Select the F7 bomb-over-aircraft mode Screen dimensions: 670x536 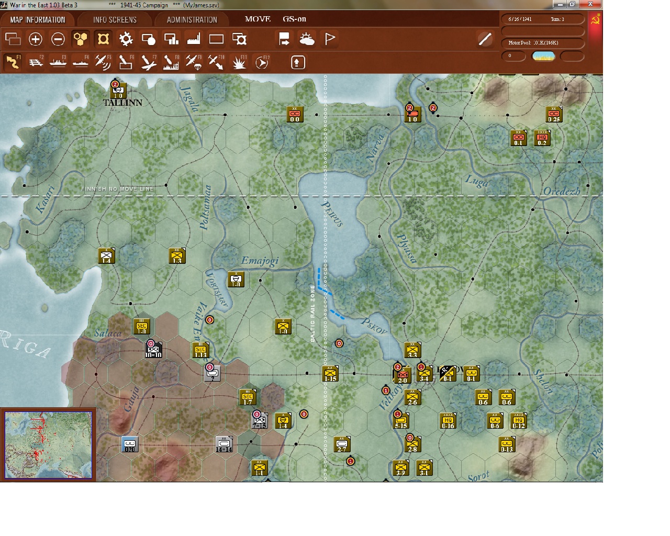[148, 62]
